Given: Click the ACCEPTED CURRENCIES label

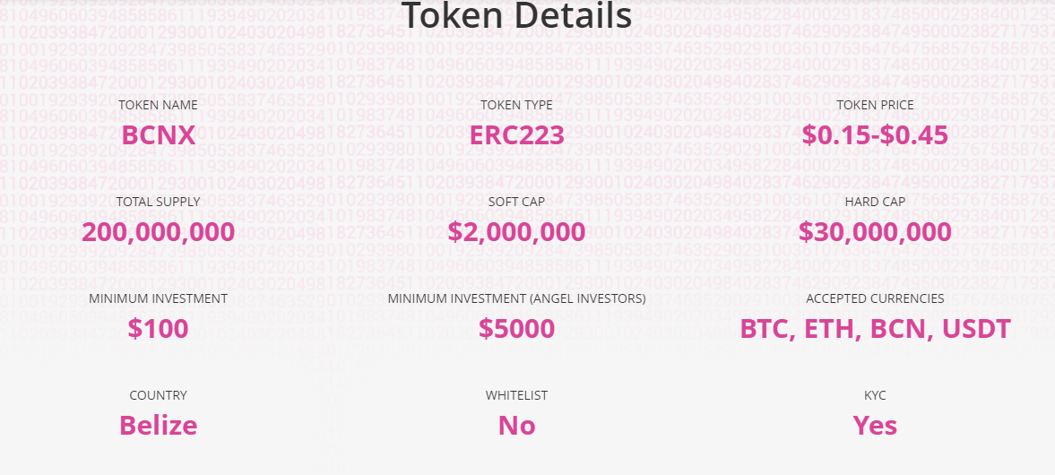Looking at the screenshot, I should click(875, 298).
